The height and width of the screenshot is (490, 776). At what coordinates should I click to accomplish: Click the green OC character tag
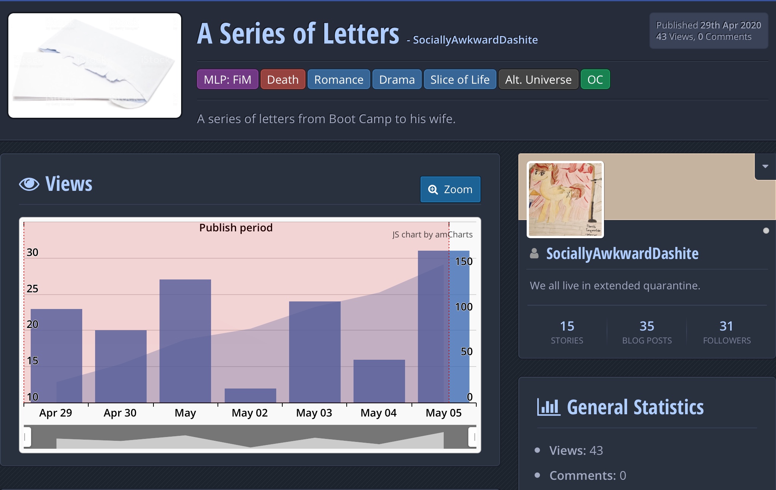pos(595,80)
